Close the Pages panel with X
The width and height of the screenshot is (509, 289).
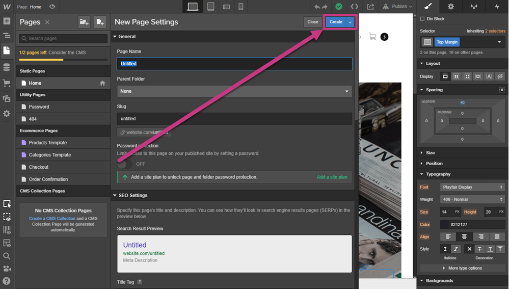47,22
